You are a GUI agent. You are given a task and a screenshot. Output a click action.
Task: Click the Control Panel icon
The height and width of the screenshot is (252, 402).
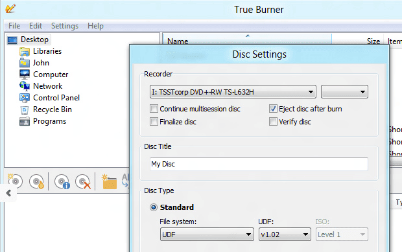[25, 98]
